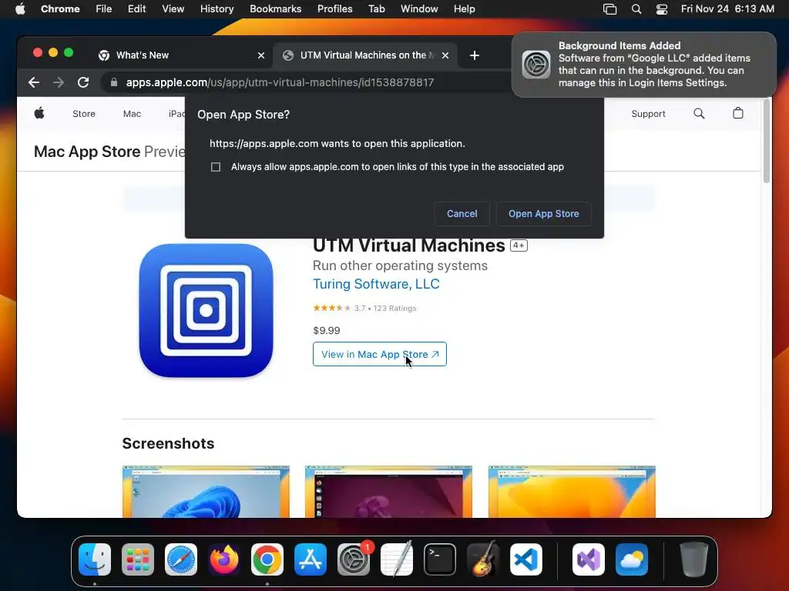Open the History menu
This screenshot has height=591, width=789.
click(x=217, y=9)
